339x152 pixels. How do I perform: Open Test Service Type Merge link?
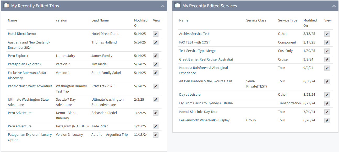197,51
